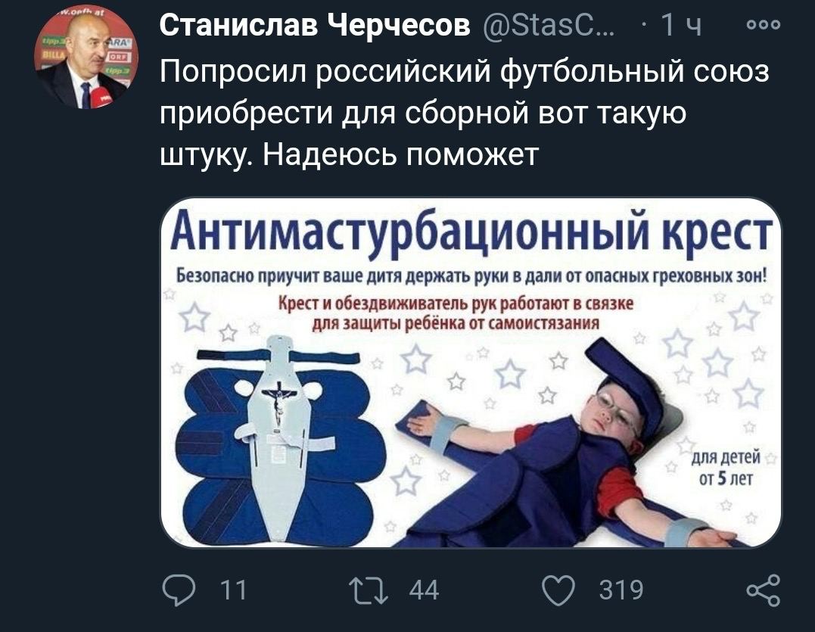Click the @StasC… username handle
Viewport: 815px width, 632px height.
pyautogui.click(x=549, y=25)
